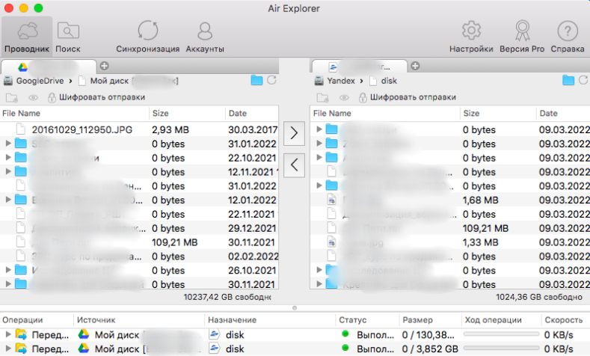Click folder icon of left row dated 12.01.2022
590x356 pixels.
coord(21,200)
